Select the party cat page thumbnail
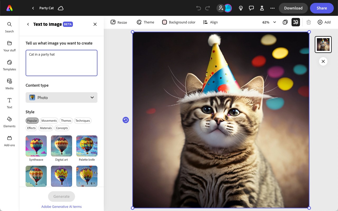 tap(323, 44)
